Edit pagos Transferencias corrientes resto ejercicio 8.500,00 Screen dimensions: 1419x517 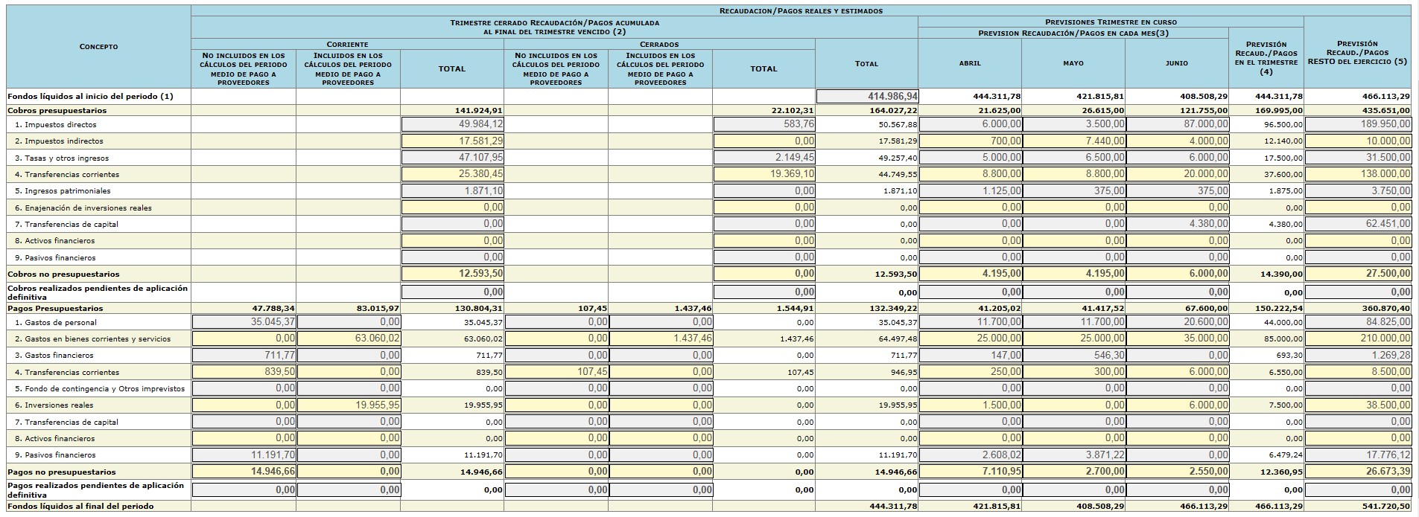pyautogui.click(x=1359, y=372)
